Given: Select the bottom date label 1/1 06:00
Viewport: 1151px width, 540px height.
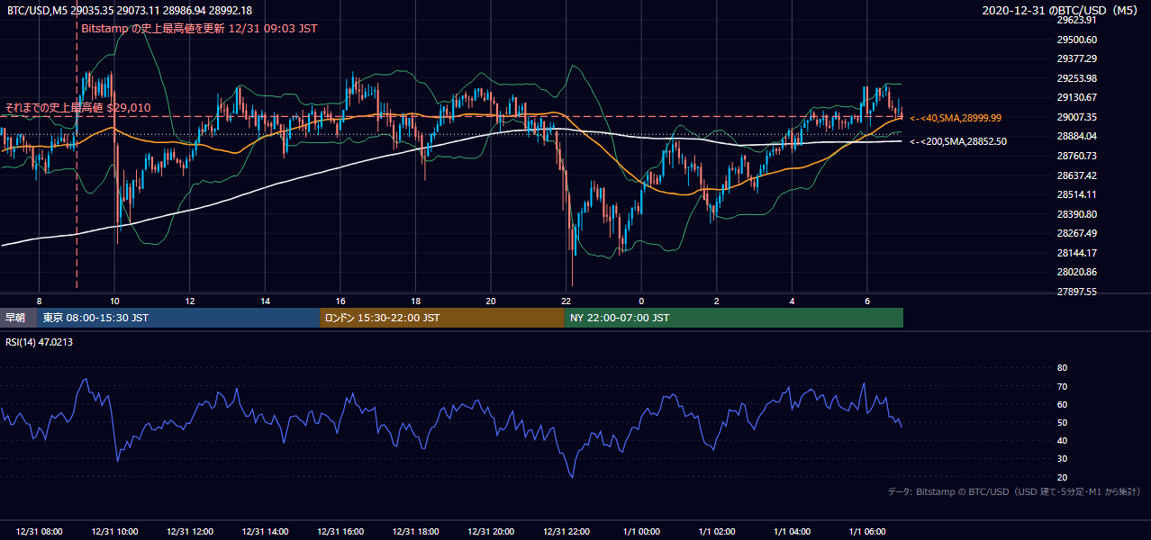Looking at the screenshot, I should click(867, 532).
